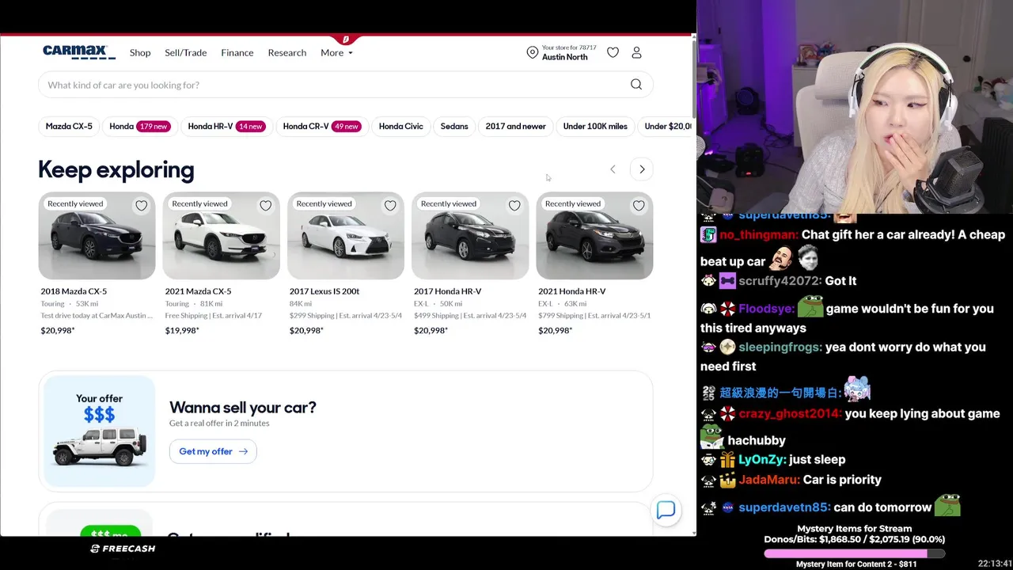This screenshot has width=1013, height=570.
Task: Select the Mazda CX-5 filter chip
Action: 69,126
